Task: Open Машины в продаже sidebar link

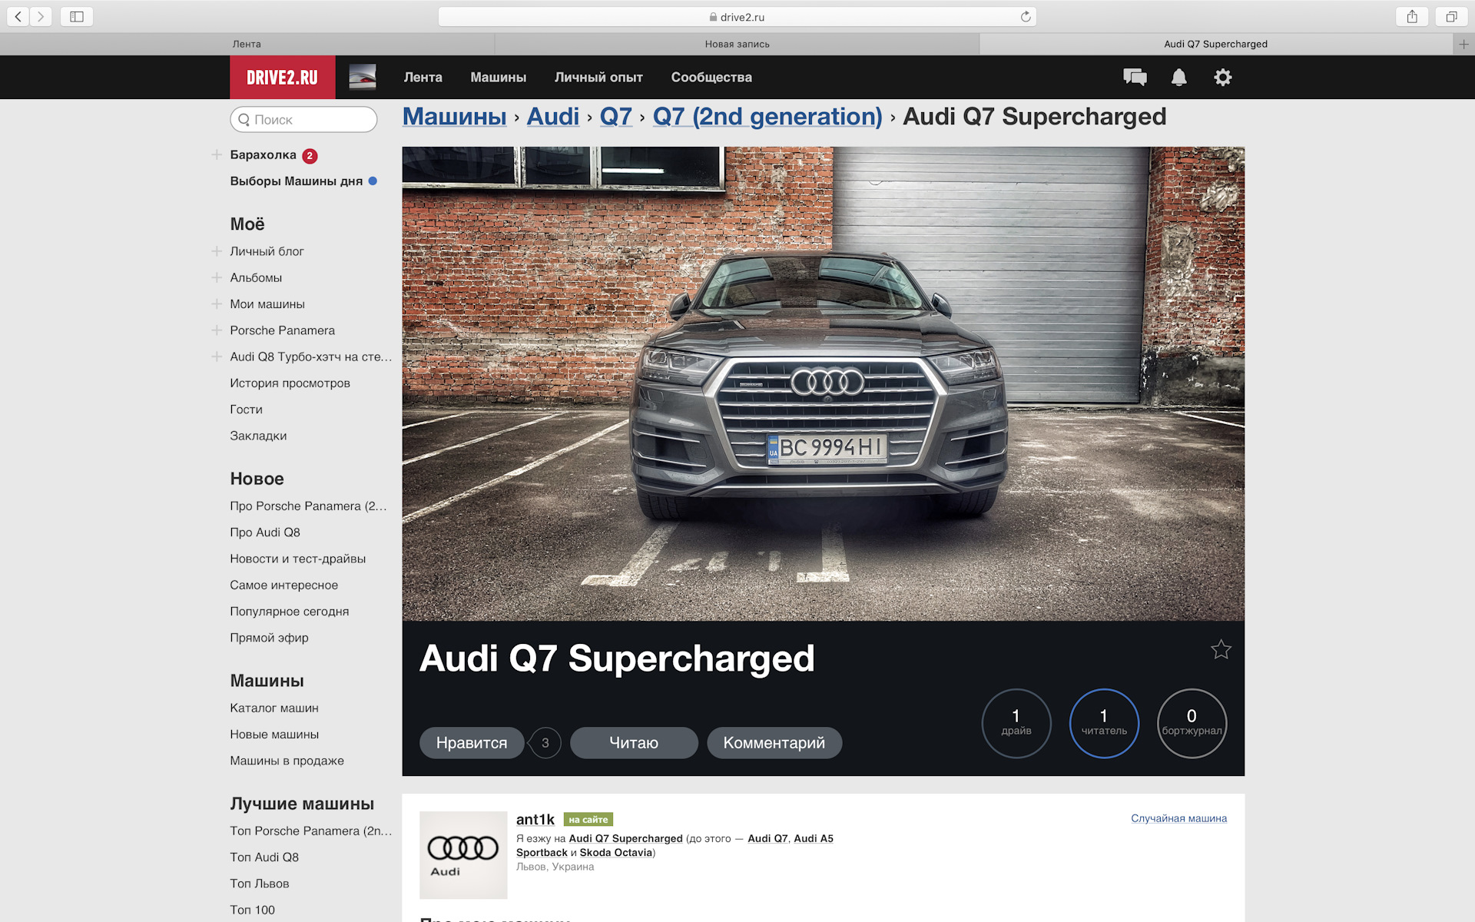Action: 287,761
